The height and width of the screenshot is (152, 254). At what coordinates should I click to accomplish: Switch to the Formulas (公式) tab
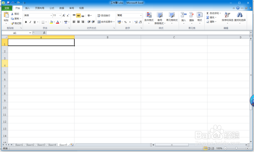click(52, 8)
